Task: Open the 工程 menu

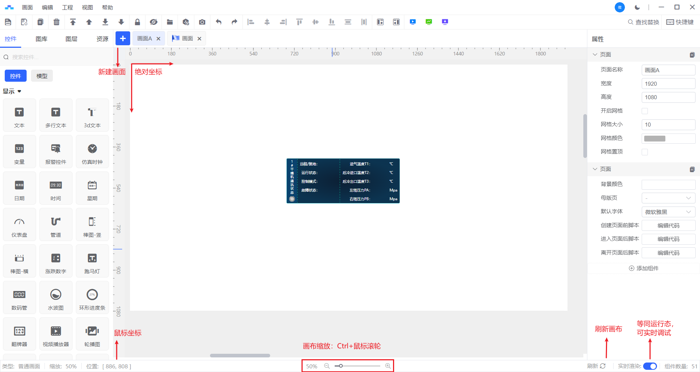Action: (x=67, y=7)
